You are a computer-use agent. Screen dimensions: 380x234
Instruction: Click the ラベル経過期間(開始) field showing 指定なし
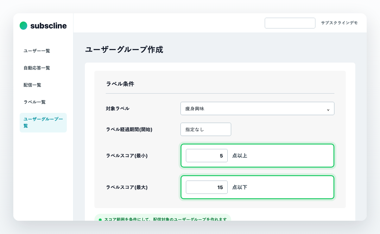pos(206,129)
